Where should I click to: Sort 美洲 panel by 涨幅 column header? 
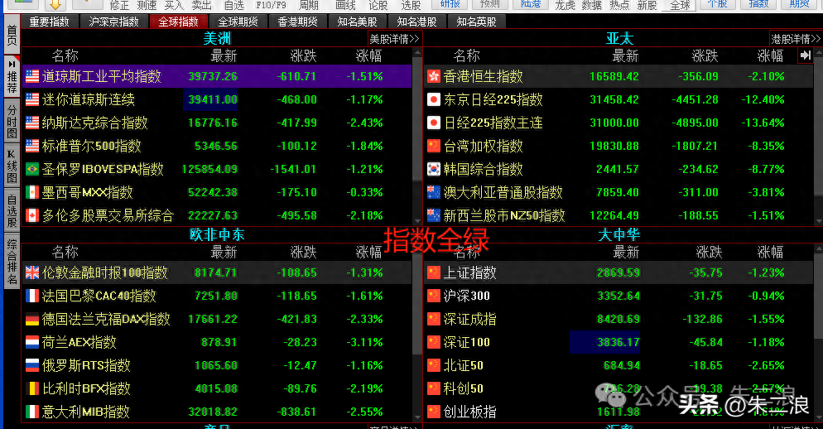pos(369,55)
